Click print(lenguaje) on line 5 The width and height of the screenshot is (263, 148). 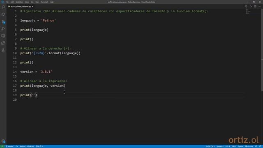pos(35,30)
